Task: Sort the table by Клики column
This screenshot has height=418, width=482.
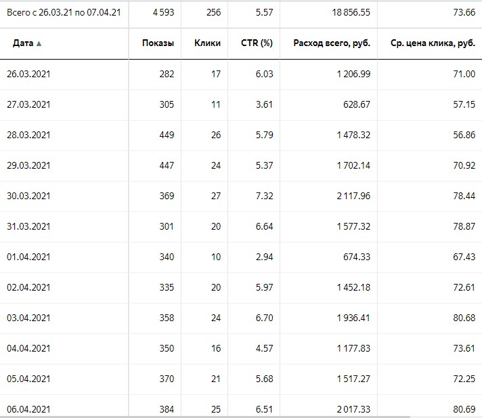Action: coord(207,43)
